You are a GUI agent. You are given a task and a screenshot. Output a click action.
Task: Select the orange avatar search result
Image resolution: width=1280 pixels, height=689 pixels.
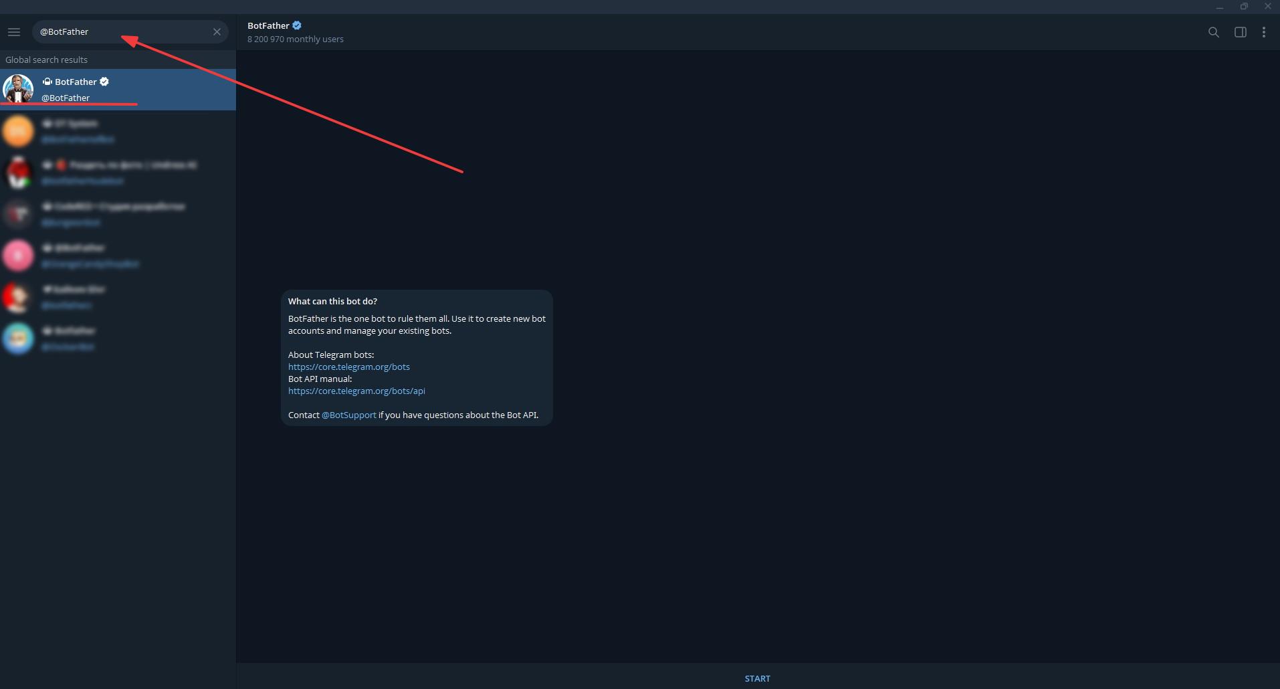coord(118,131)
